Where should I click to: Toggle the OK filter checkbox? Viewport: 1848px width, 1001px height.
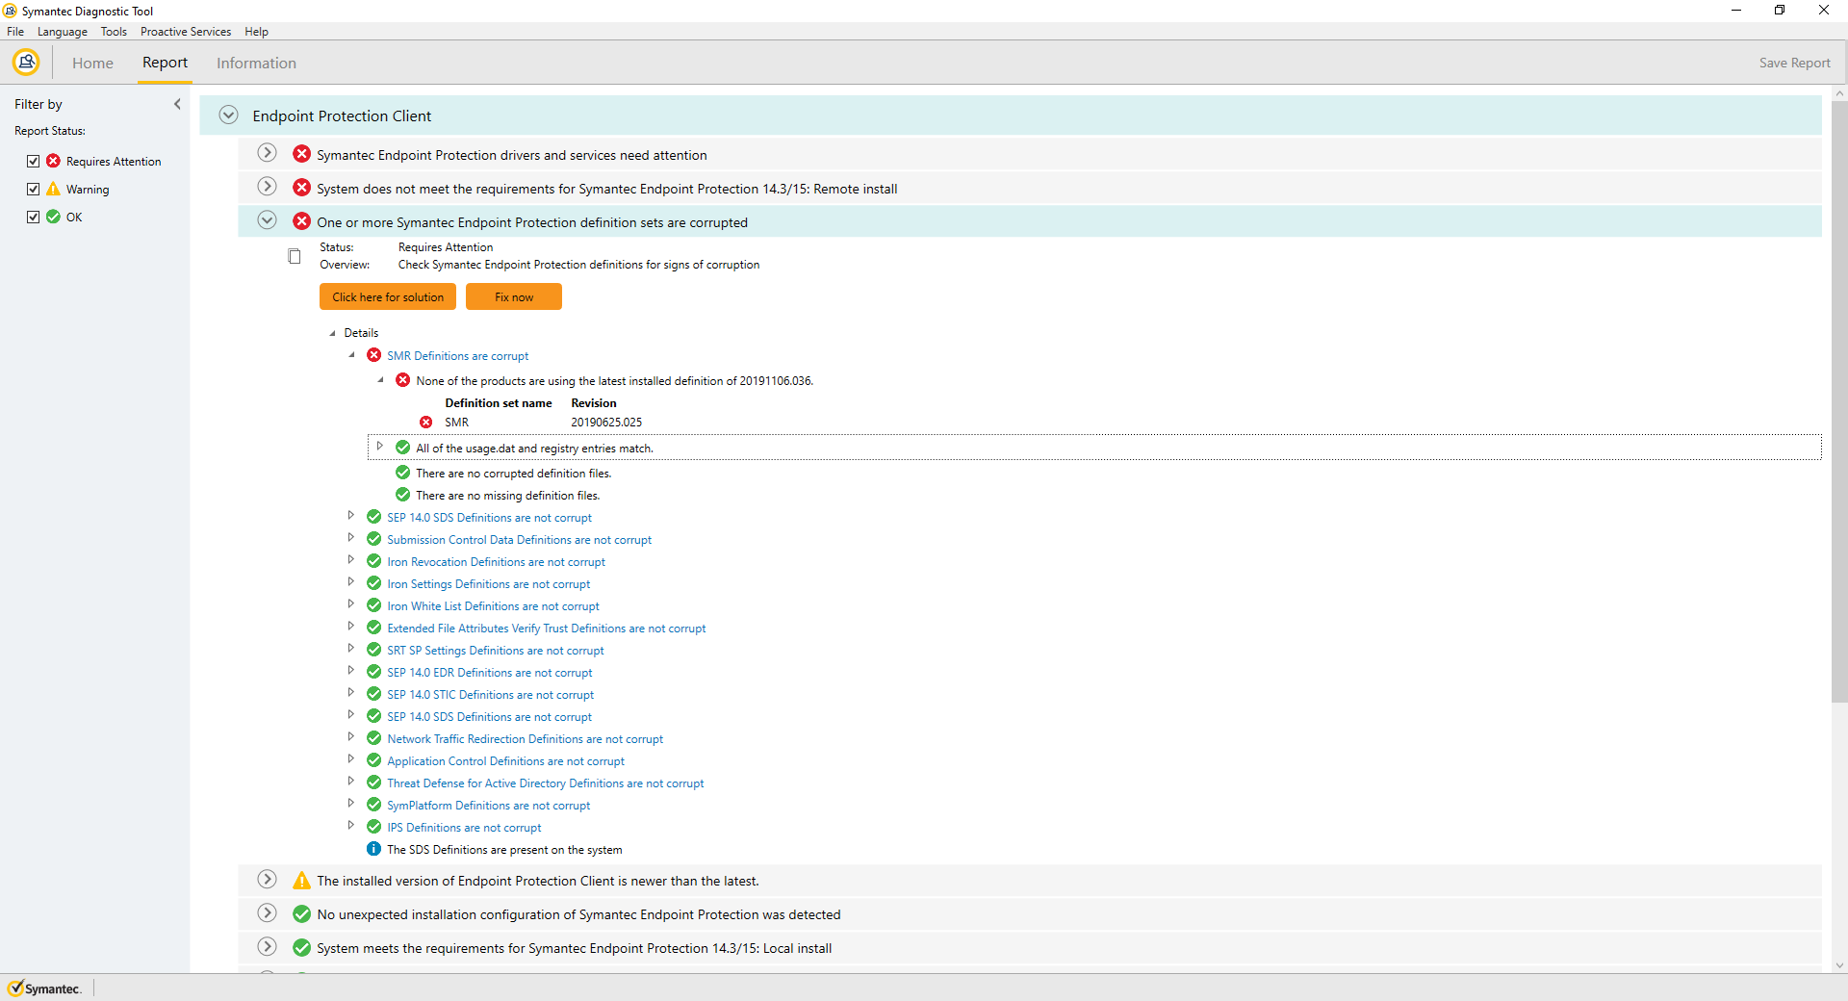click(x=34, y=217)
